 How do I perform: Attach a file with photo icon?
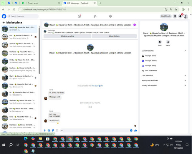click(x=49, y=131)
